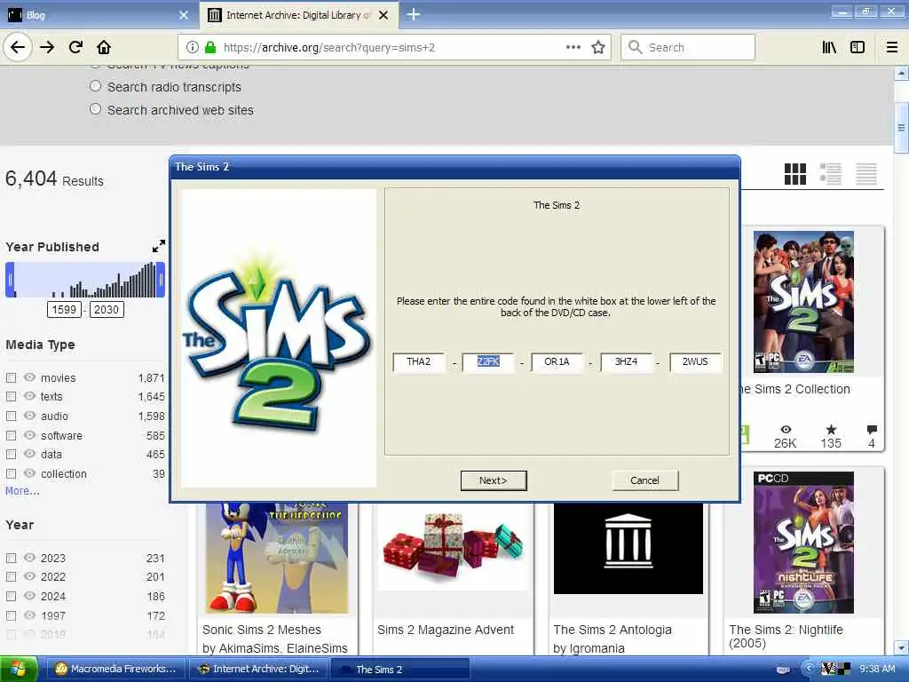909x682 pixels.
Task: Check the software media type box
Action: (x=11, y=435)
